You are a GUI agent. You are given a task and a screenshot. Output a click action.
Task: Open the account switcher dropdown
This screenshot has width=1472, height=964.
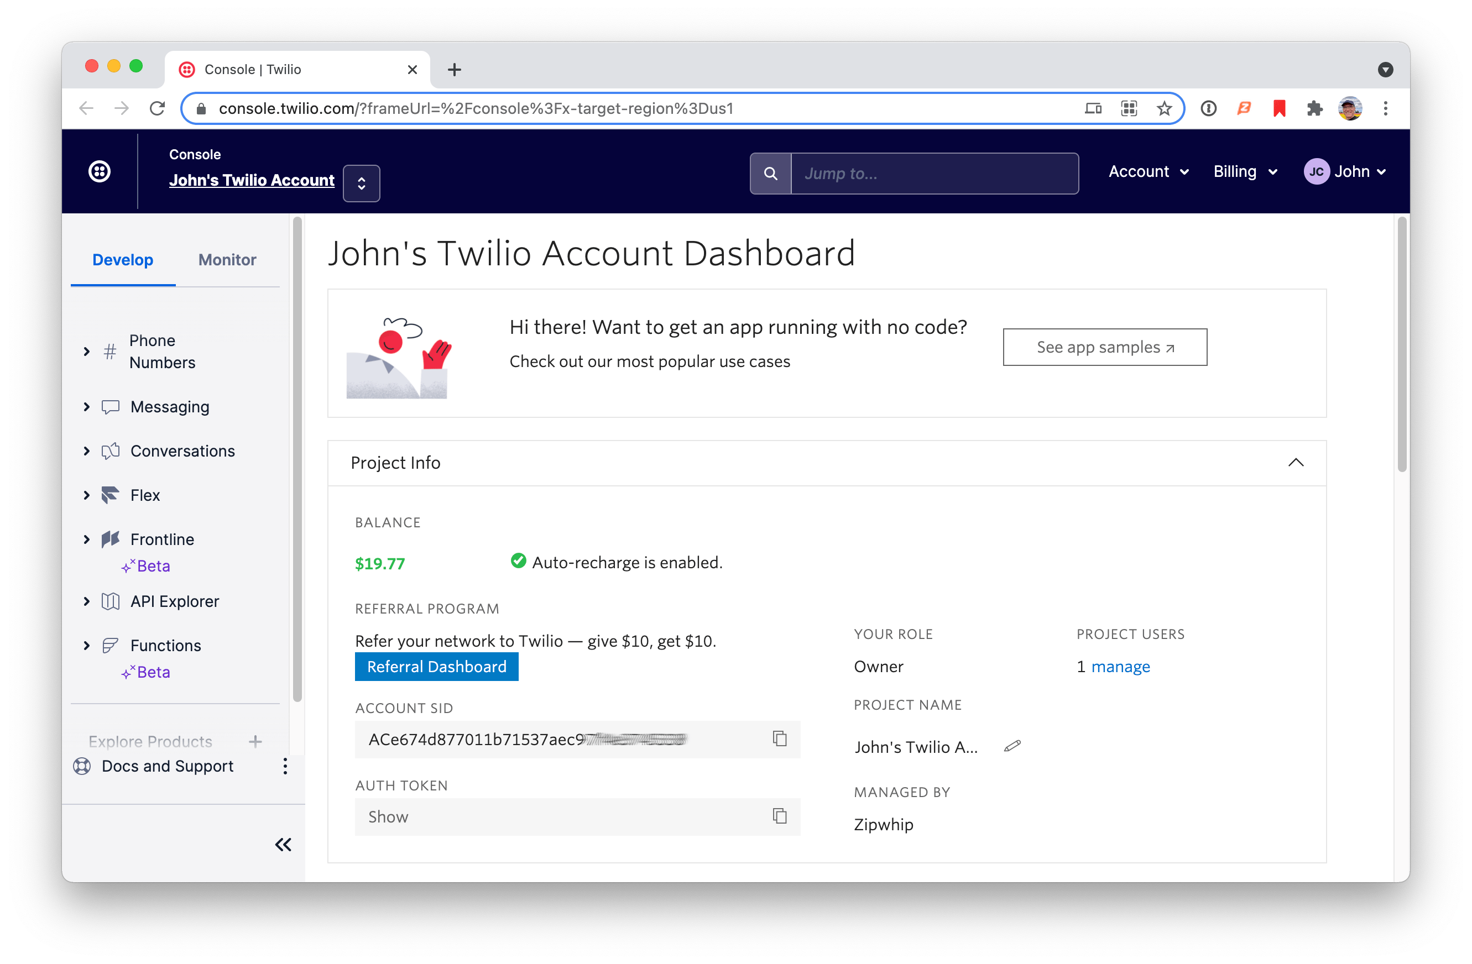click(361, 183)
